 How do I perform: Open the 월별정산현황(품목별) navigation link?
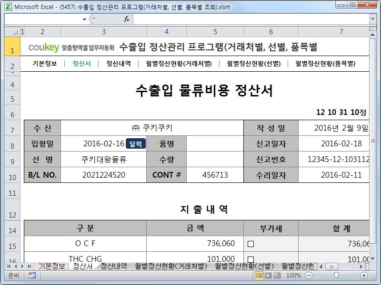pos(325,64)
